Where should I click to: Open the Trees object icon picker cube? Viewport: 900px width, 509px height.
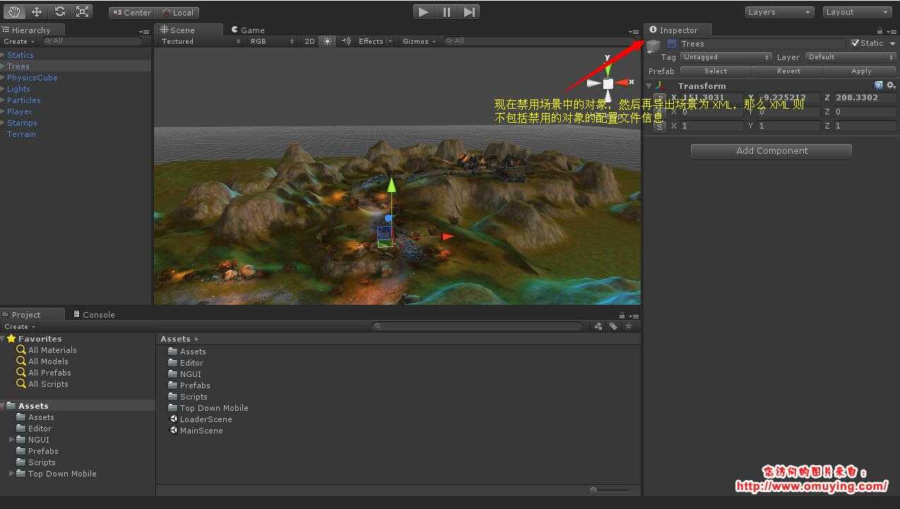pyautogui.click(x=653, y=46)
